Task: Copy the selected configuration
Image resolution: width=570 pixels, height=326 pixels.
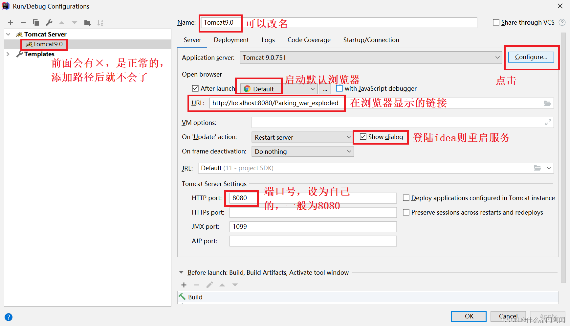Action: 36,23
